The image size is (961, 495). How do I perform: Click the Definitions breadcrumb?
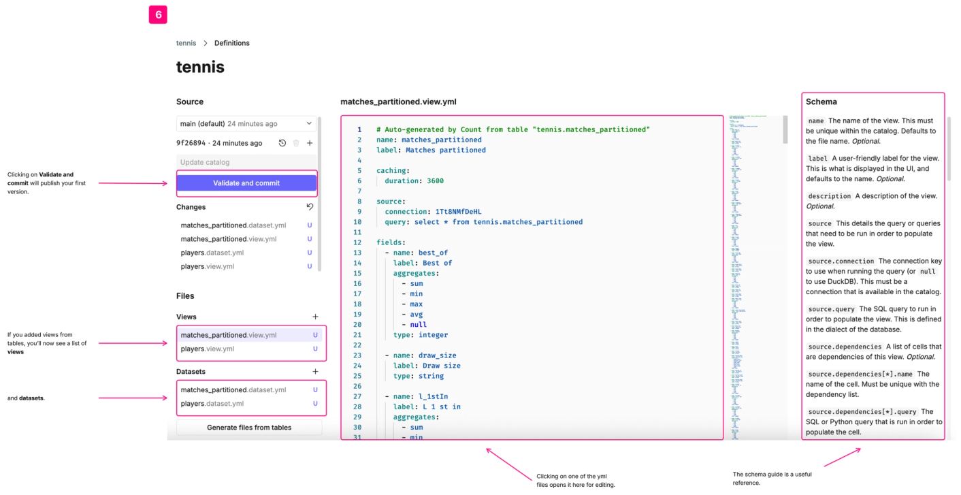232,43
